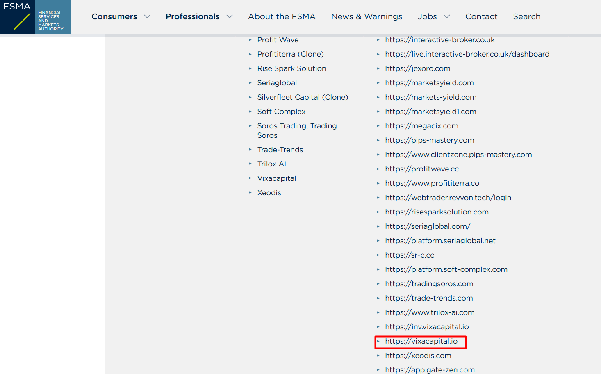The height and width of the screenshot is (374, 601).
Task: Click https://profitwave.cc URL
Action: (422, 169)
